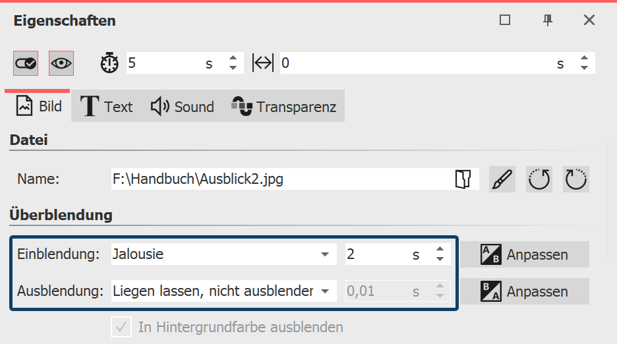Open image editor with brush icon

[502, 179]
